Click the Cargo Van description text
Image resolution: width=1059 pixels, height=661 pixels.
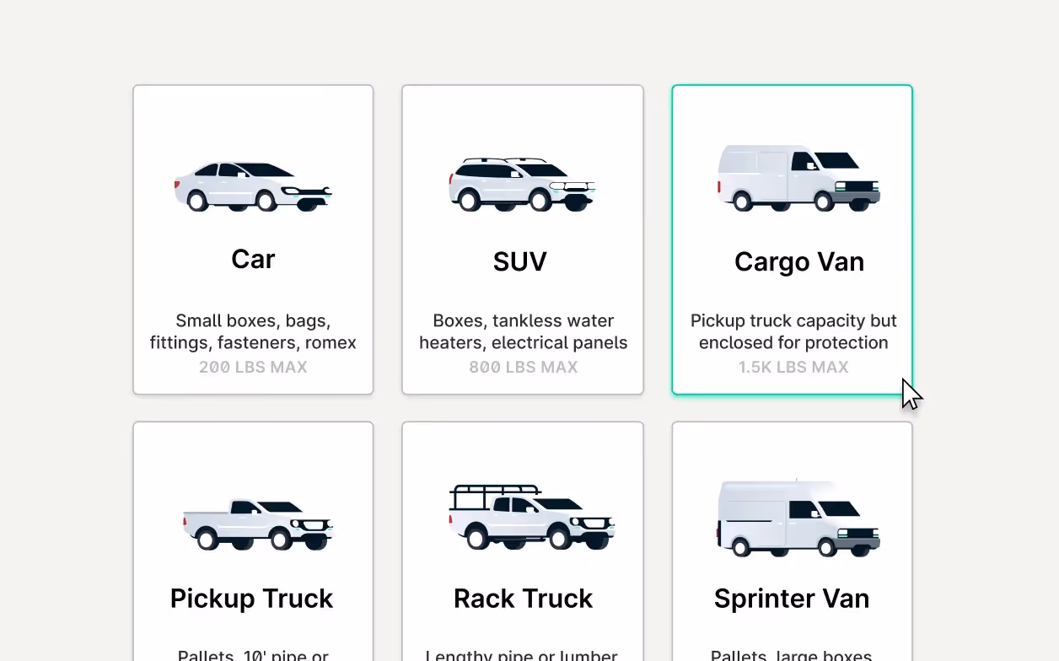click(793, 331)
